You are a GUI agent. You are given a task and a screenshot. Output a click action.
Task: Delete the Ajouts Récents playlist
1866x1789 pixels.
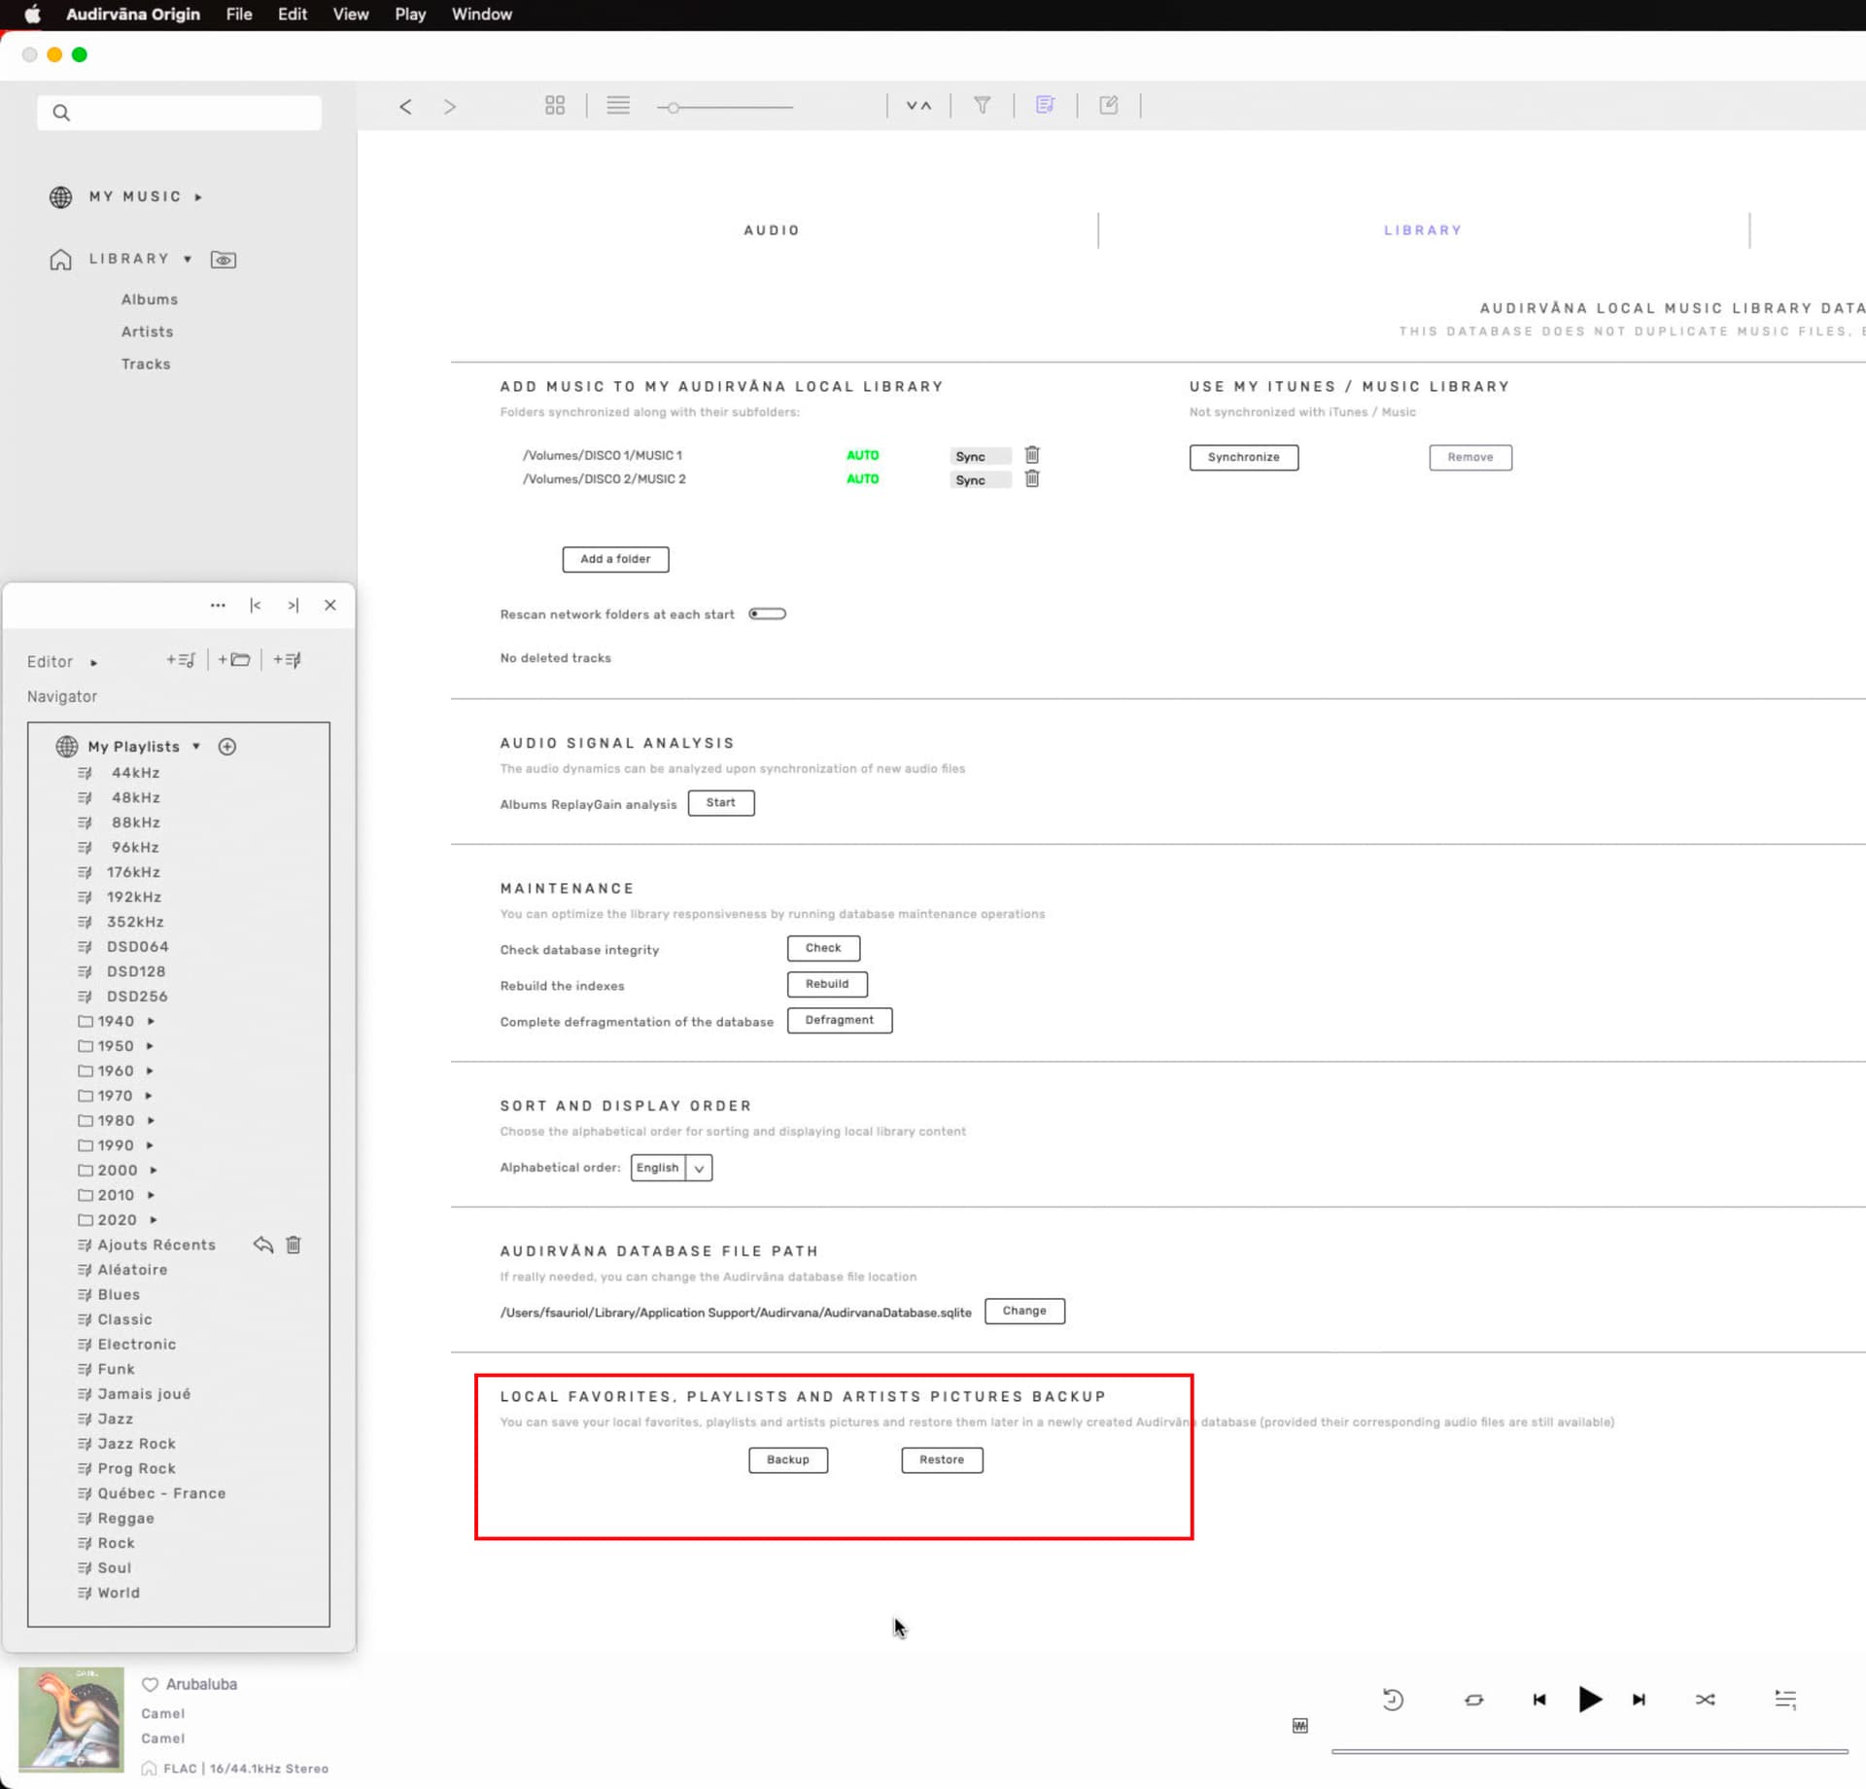(x=294, y=1245)
